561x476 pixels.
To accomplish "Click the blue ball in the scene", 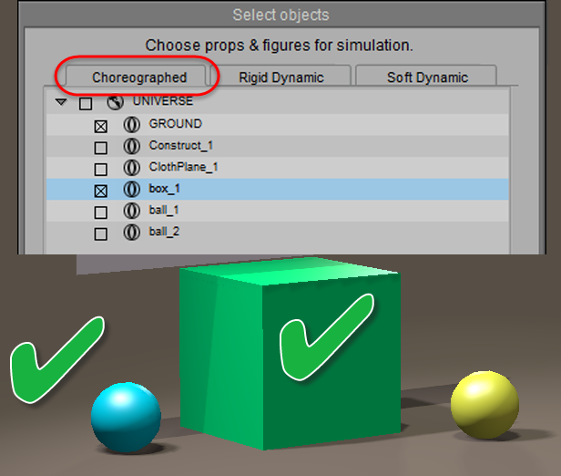I will click(126, 418).
